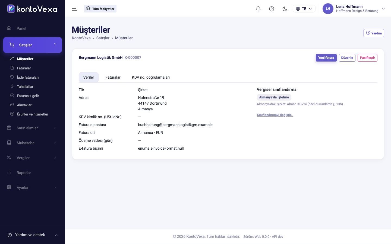Switch to the customer Faturalar tab
Image resolution: width=391 pixels, height=244 pixels.
pos(113,77)
